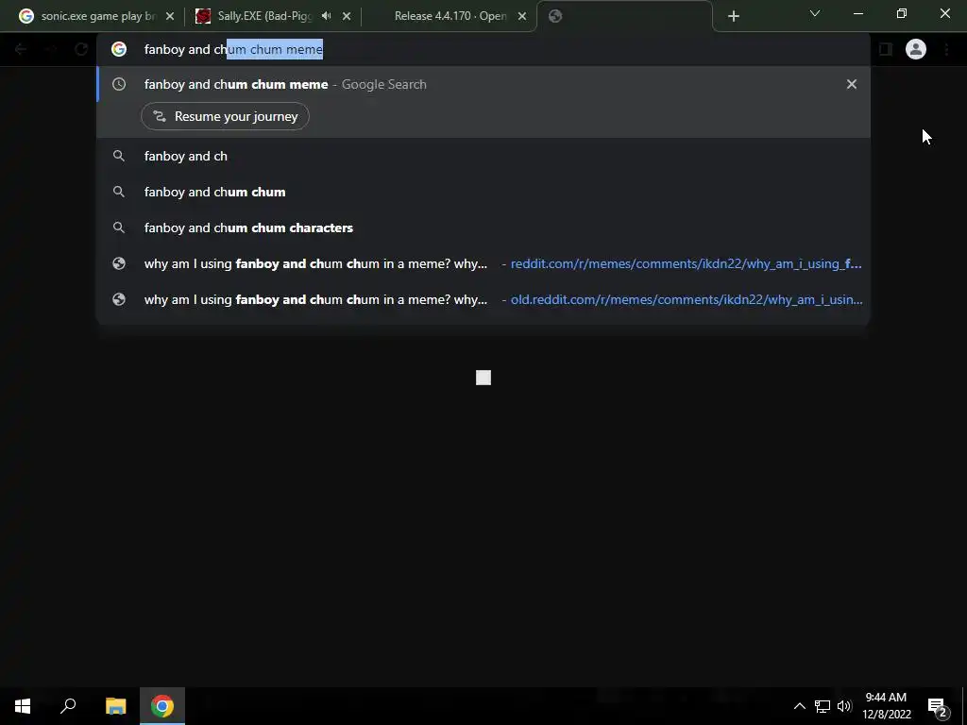Click the magnifier icon beside 'fanboy and chum chum characters'
This screenshot has height=725, width=967.
(x=119, y=228)
